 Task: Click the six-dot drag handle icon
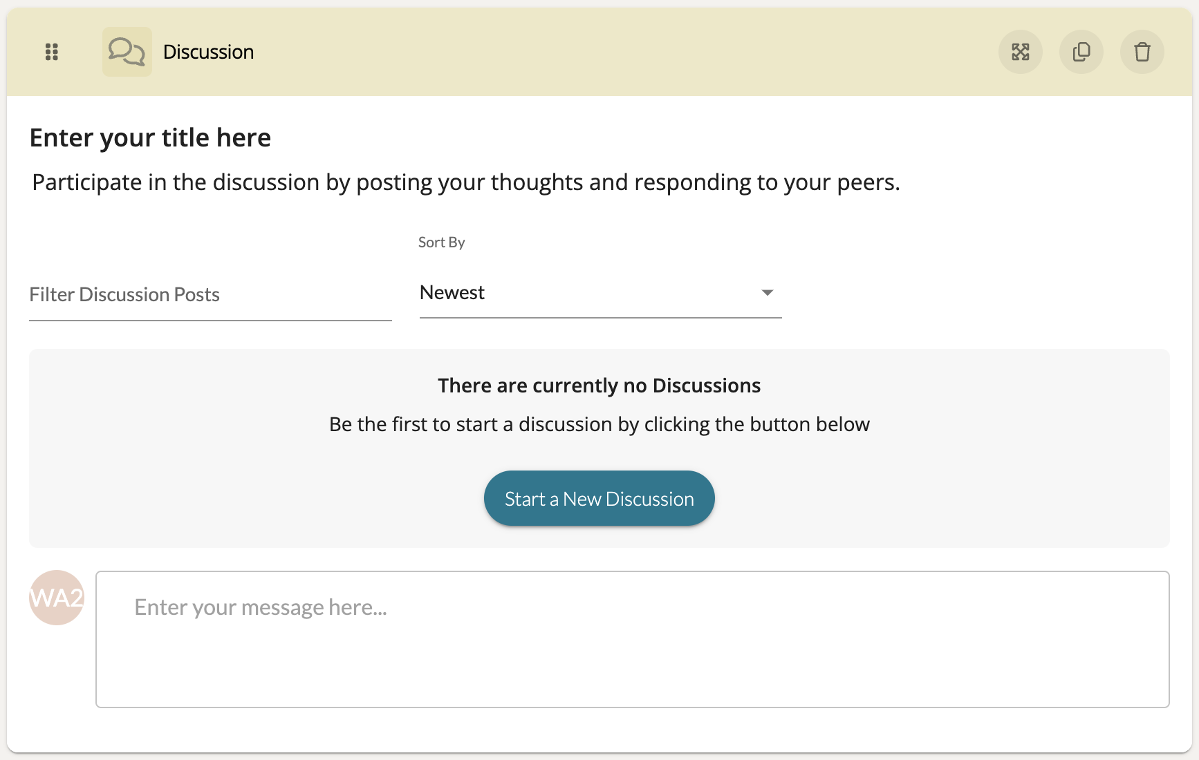tap(52, 52)
